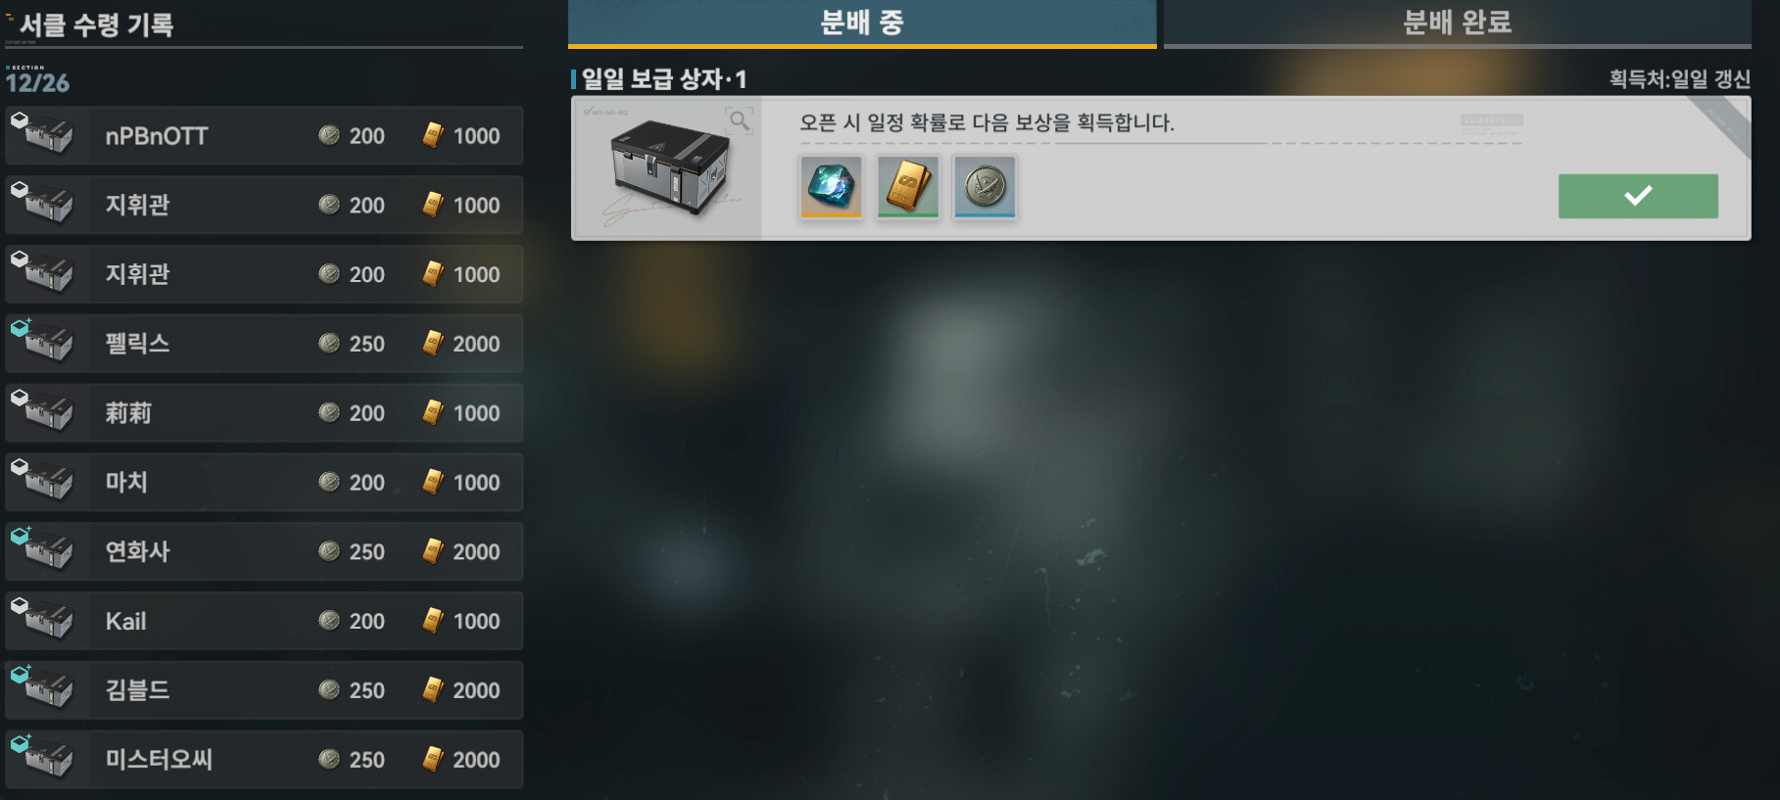Select the 미스터오씨 record row
This screenshot has width=1780, height=800.
click(264, 760)
